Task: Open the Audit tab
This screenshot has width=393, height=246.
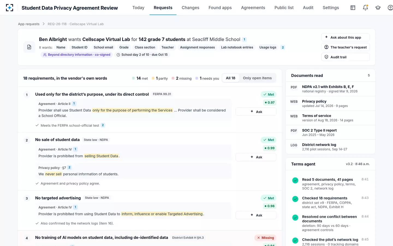Action: [308, 8]
